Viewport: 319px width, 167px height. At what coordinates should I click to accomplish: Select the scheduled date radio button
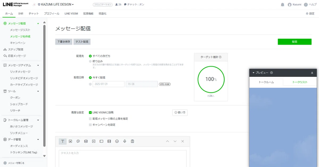[x=90, y=84]
